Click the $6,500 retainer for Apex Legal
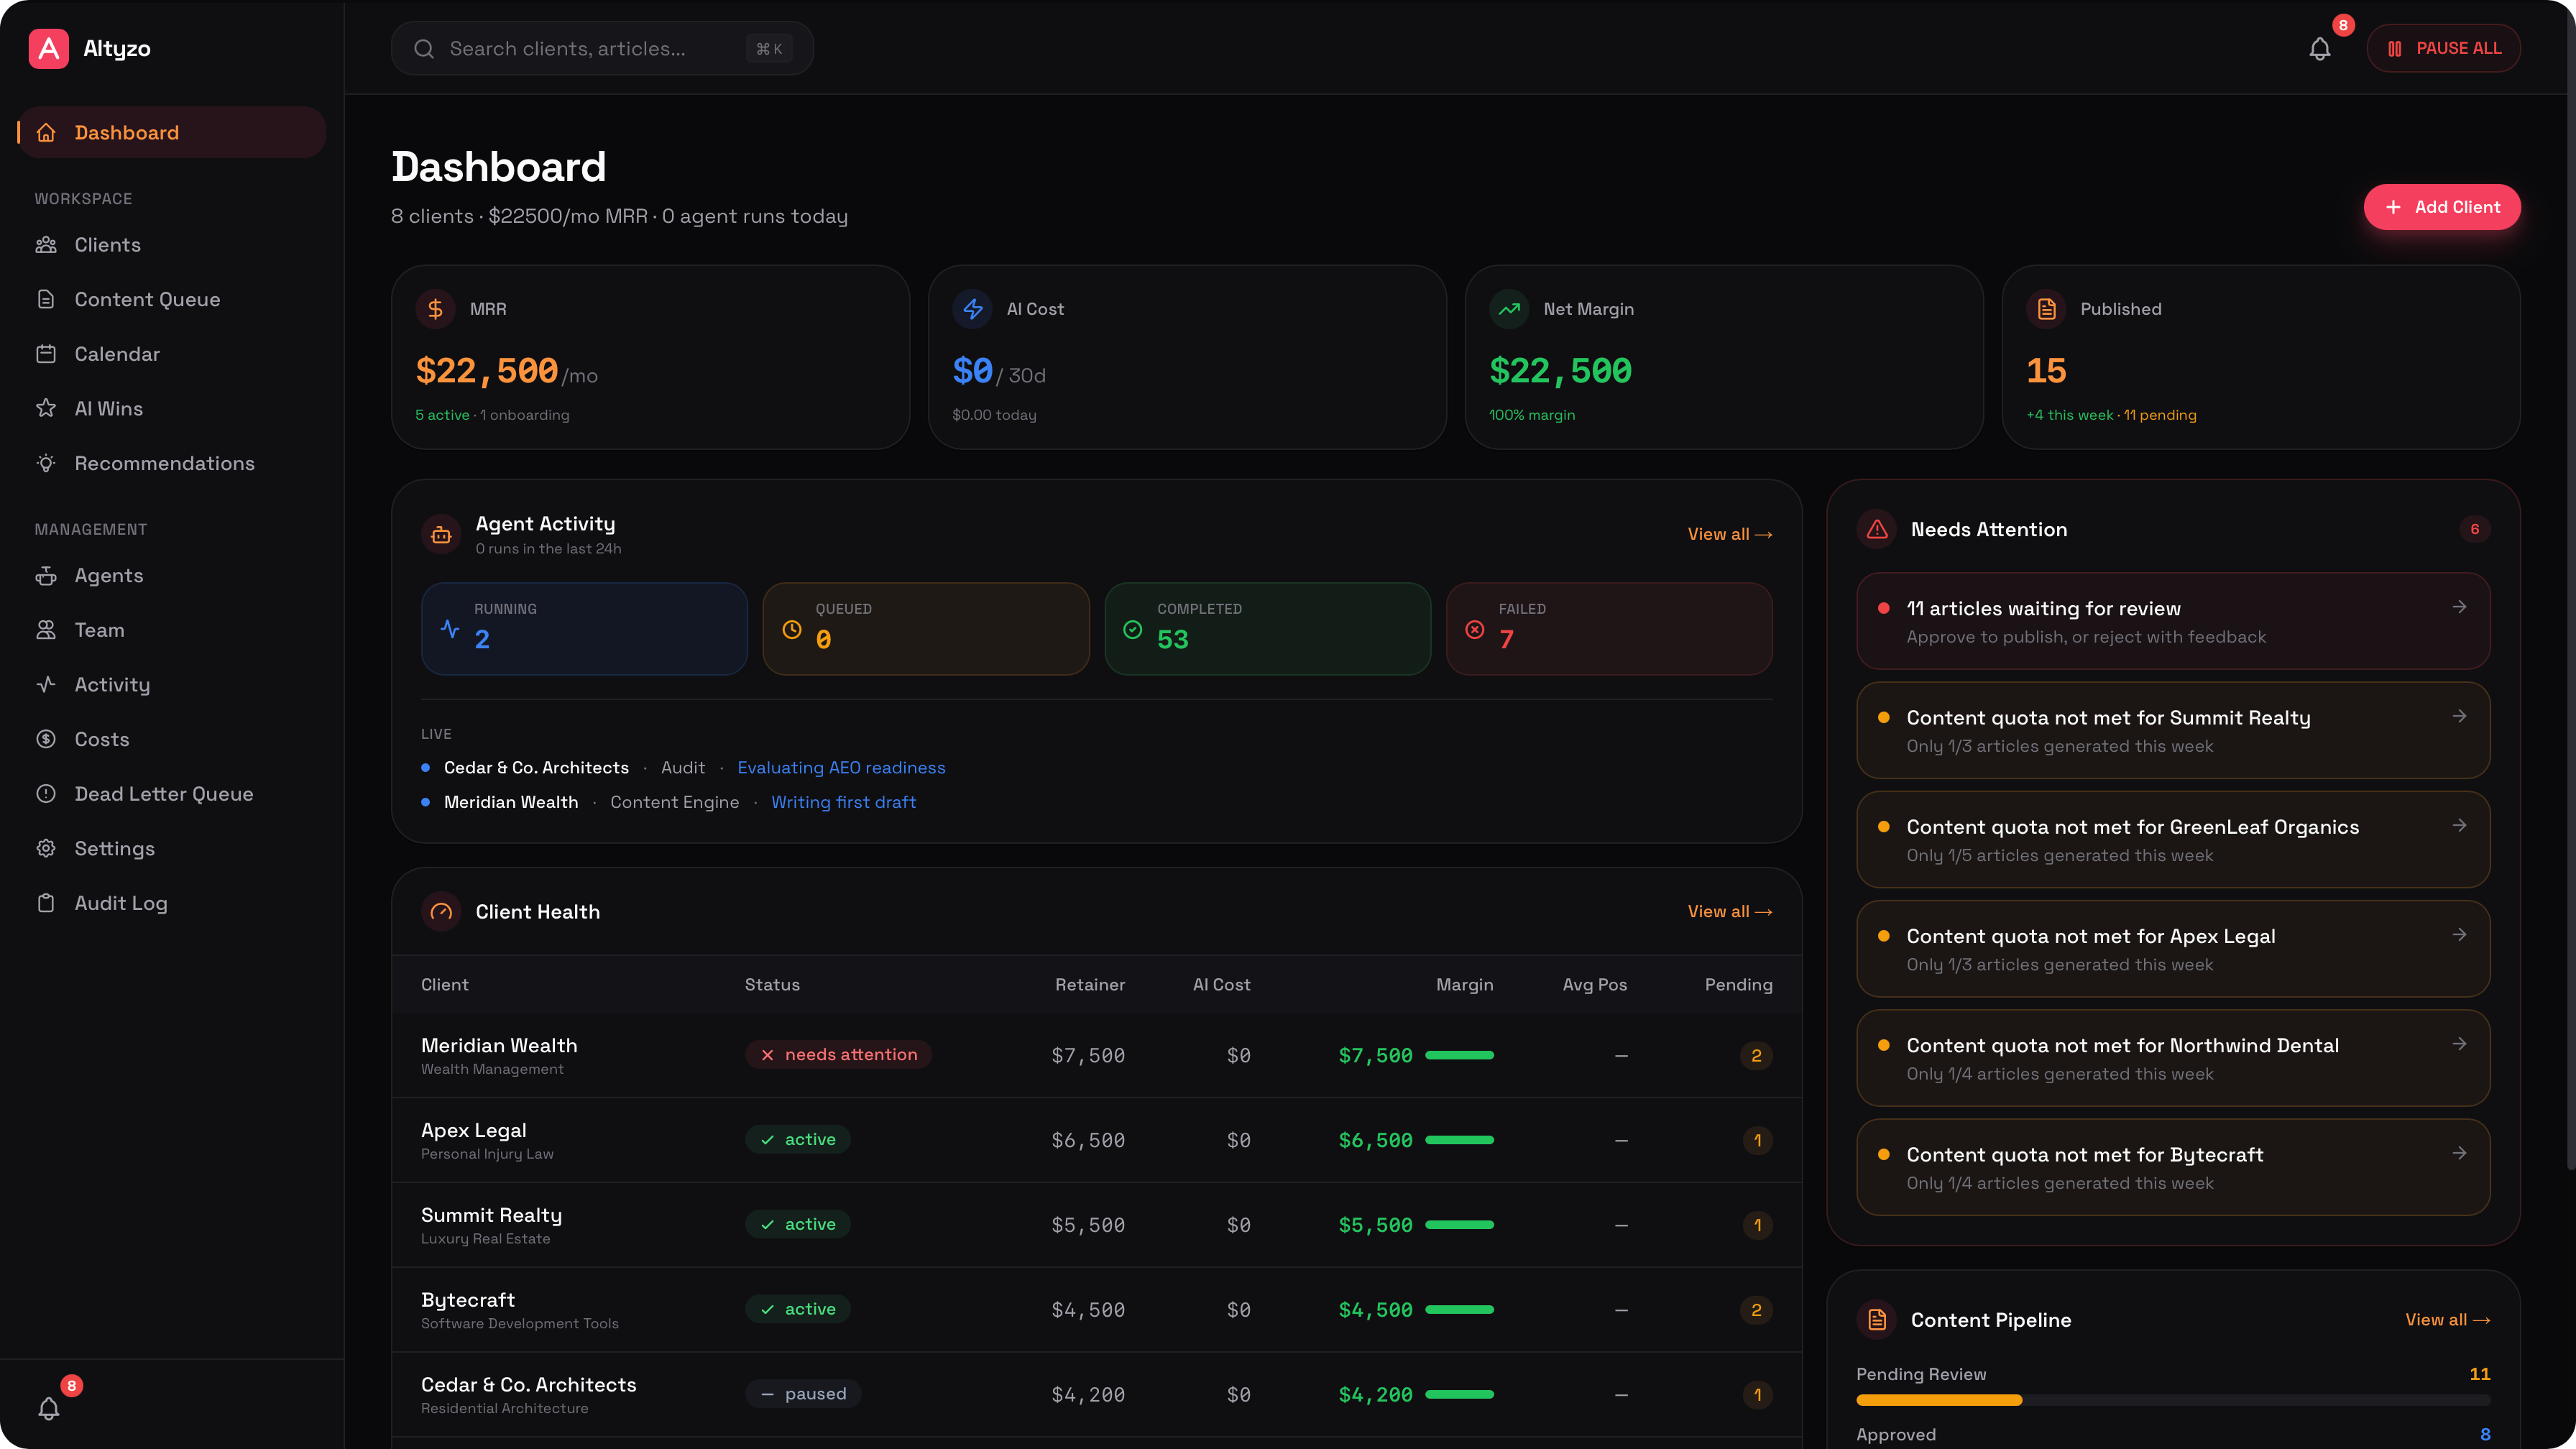The width and height of the screenshot is (2576, 1449). pos(1088,1140)
